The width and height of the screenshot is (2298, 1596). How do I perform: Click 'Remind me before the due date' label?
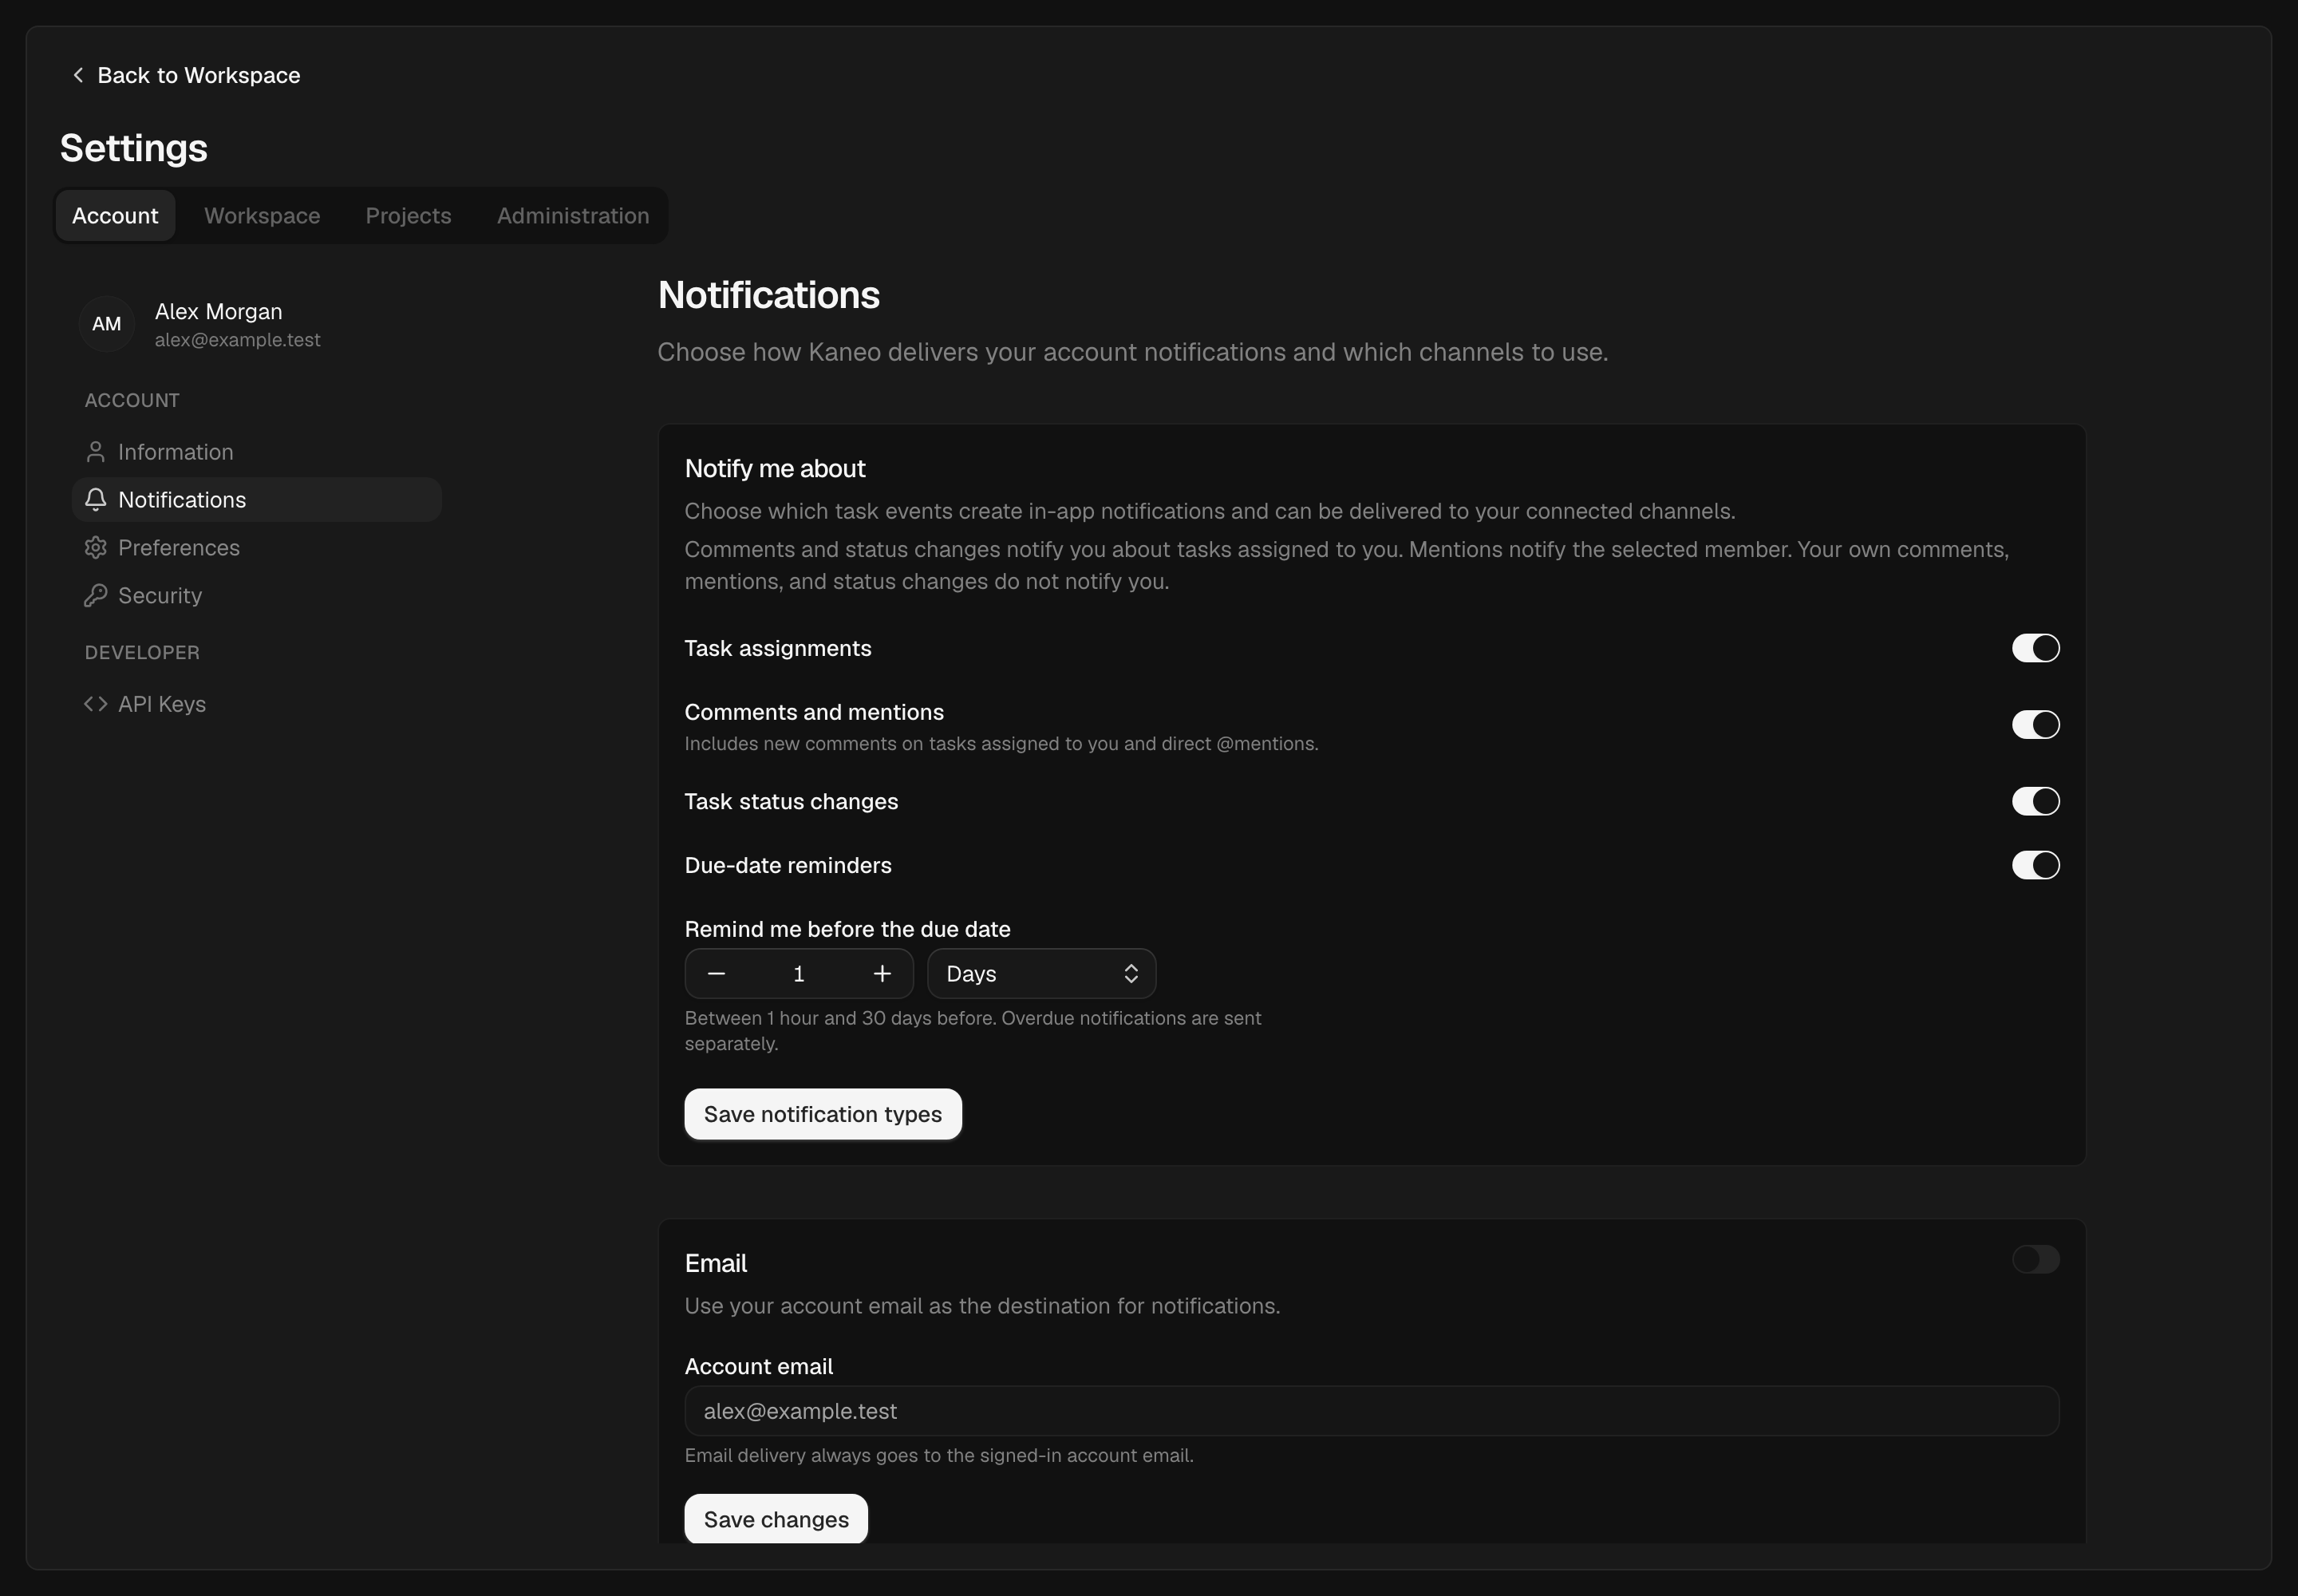(848, 929)
